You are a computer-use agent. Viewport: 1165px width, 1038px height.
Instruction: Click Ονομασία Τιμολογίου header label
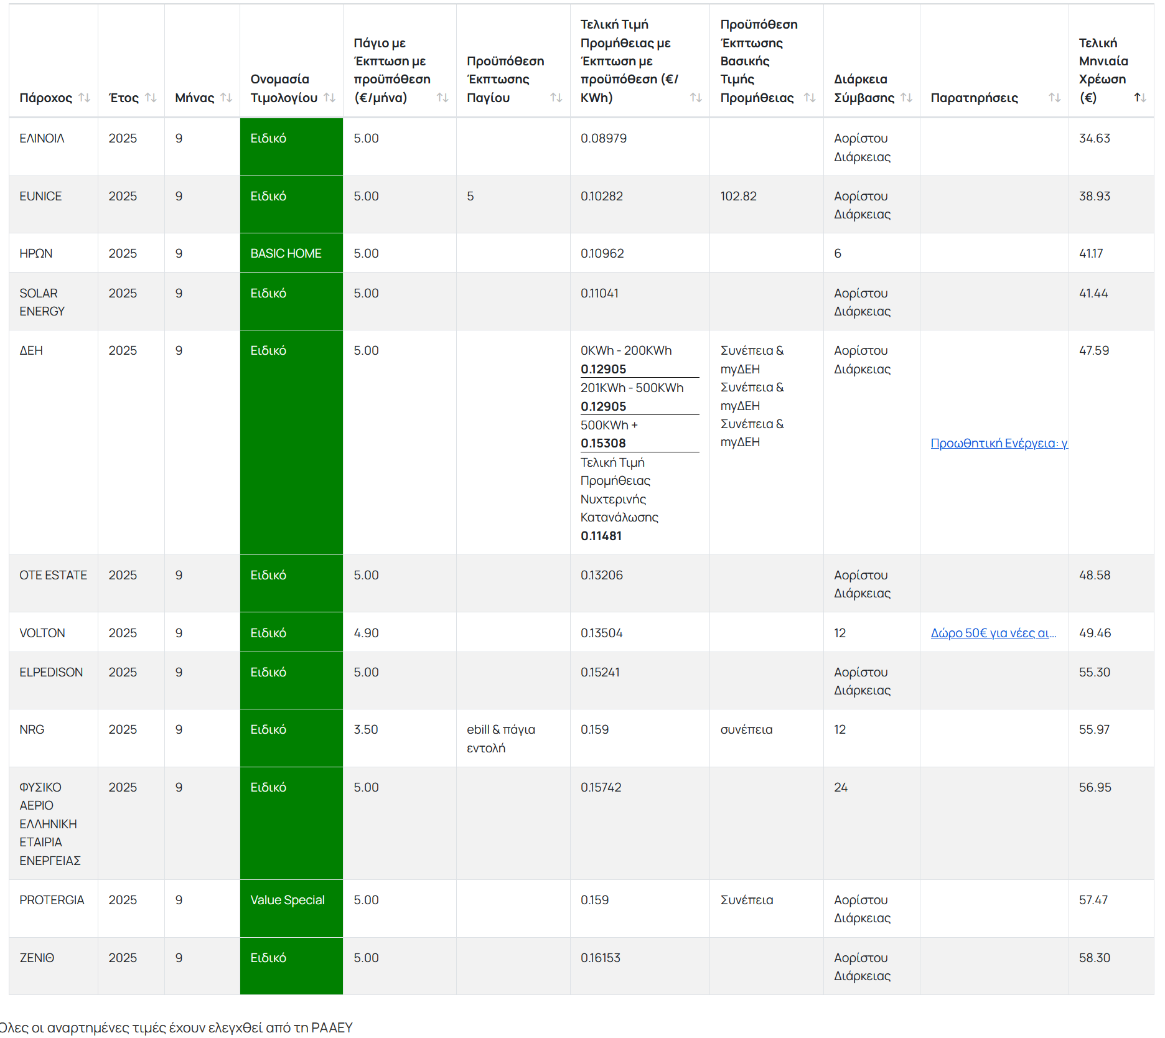(x=284, y=88)
